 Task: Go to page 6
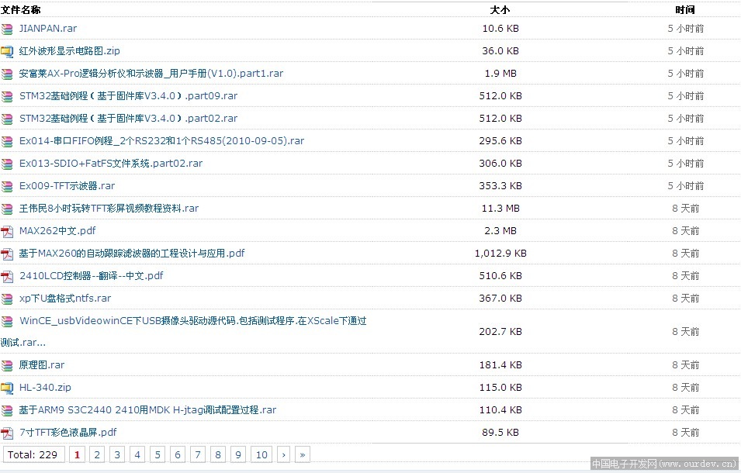[178, 454]
